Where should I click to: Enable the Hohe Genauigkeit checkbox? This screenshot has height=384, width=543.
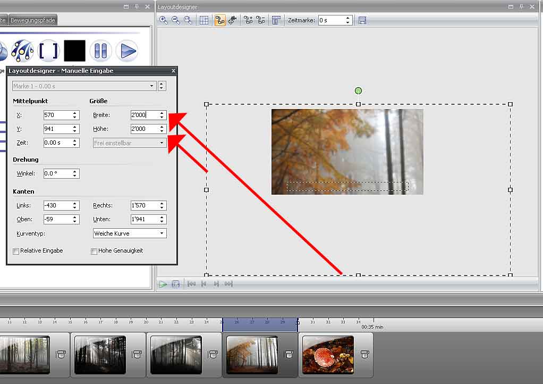[x=94, y=251]
